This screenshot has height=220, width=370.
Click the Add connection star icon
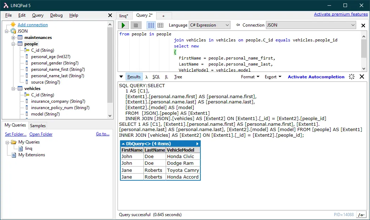(x=12, y=24)
